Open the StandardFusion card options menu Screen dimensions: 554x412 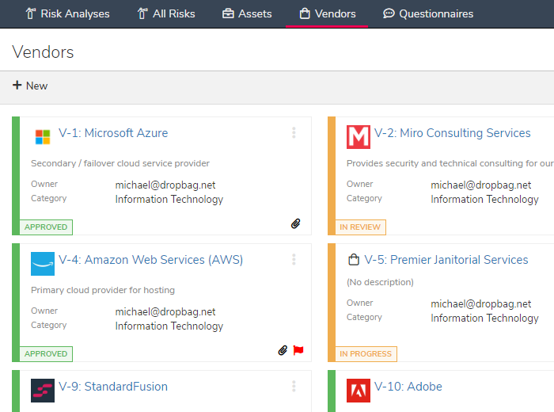[x=294, y=386]
